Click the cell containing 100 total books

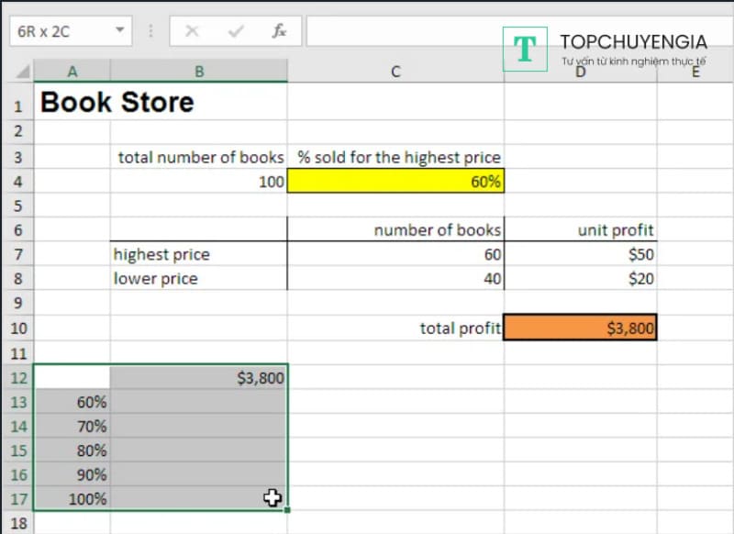[x=198, y=182]
